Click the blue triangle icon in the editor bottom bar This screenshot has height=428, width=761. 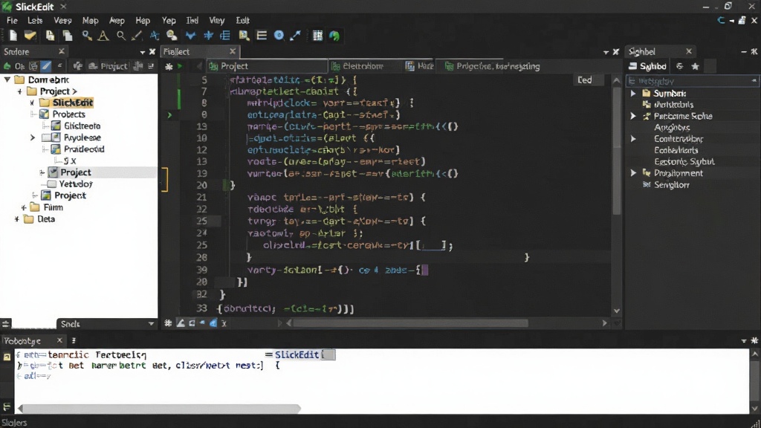213,323
